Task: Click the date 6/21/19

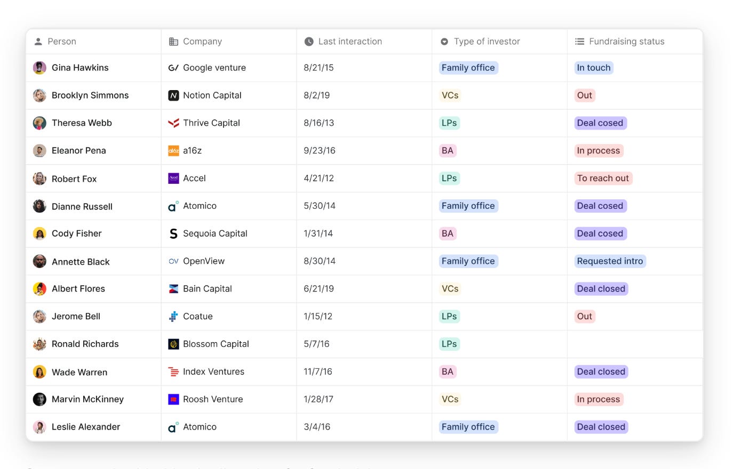Action: 318,289
